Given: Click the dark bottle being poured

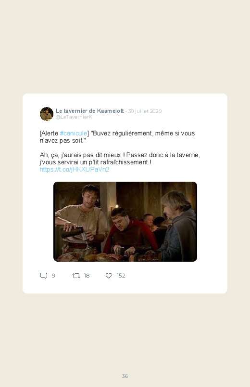Looking at the screenshot, I should pyautogui.click(x=72, y=232).
